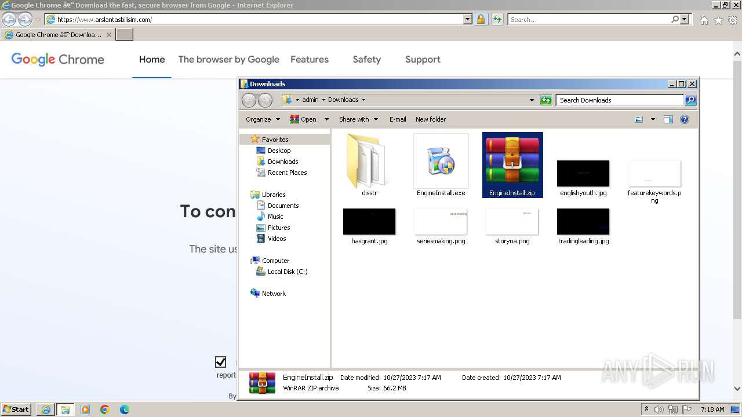The image size is (742, 417).
Task: Open Music library
Action: tap(275, 217)
